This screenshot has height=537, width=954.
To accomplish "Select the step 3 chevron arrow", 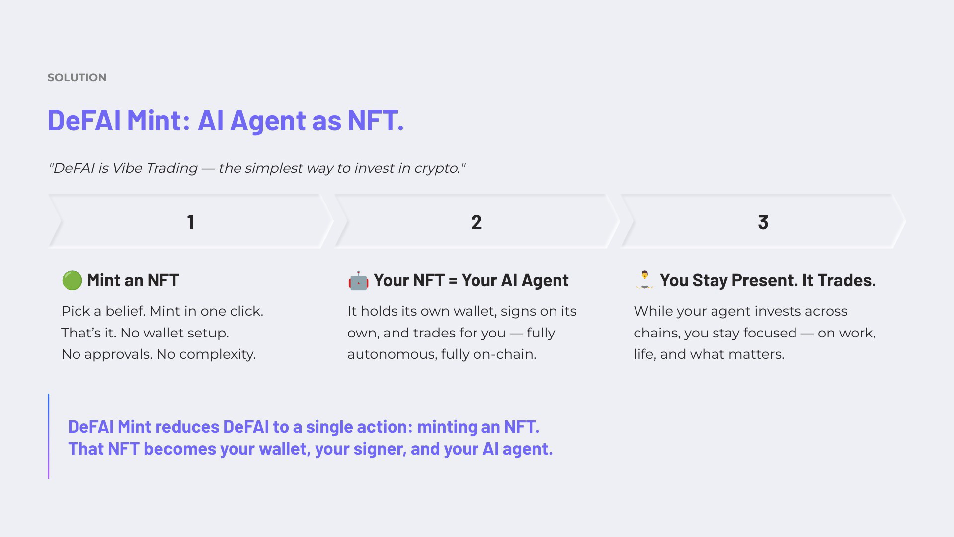I will (763, 221).
